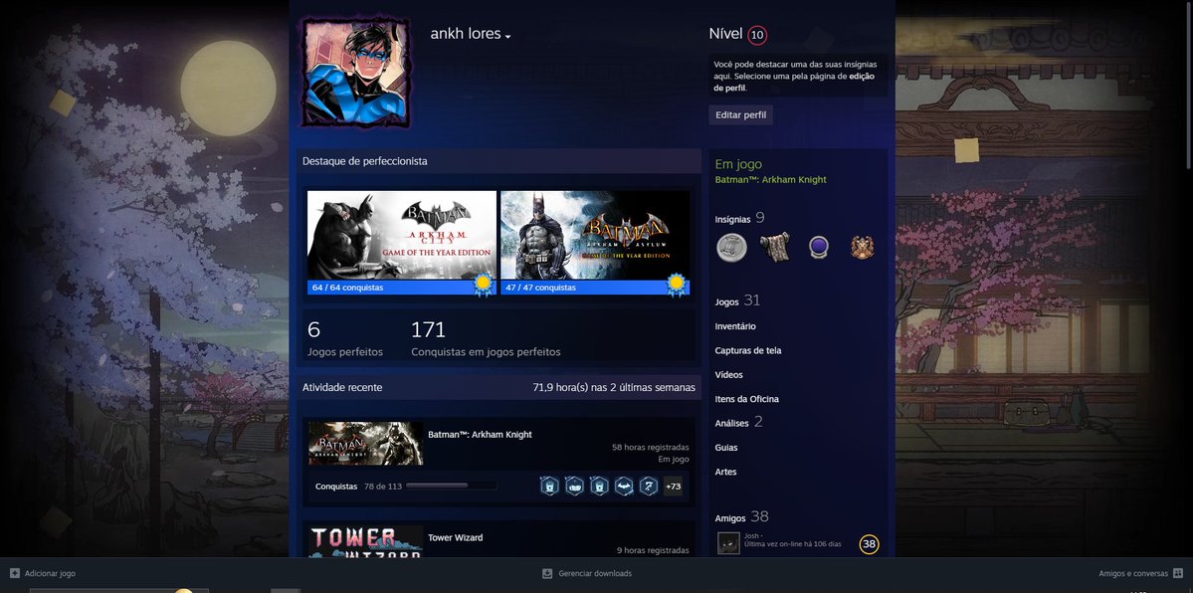Open the Amigos 38 list
1193x593 pixels.
[x=742, y=516]
